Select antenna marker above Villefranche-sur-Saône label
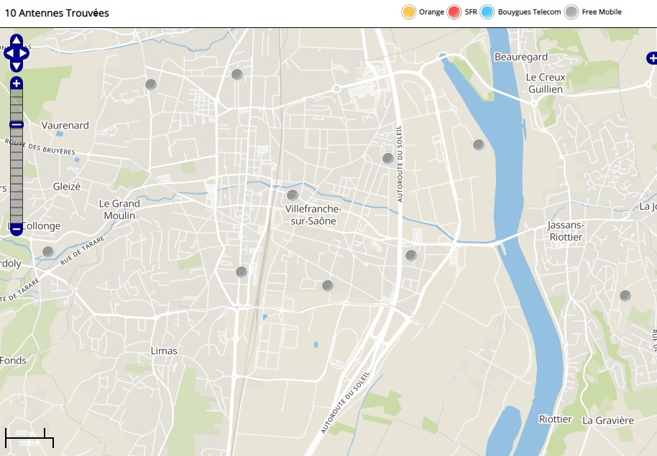 (293, 195)
